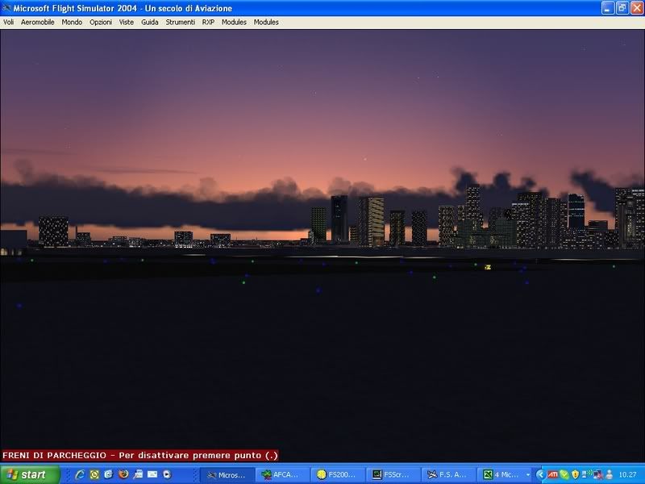The height and width of the screenshot is (484, 645).
Task: Click the FRENI DI PARCHEGGIO warning message
Action: 140,456
